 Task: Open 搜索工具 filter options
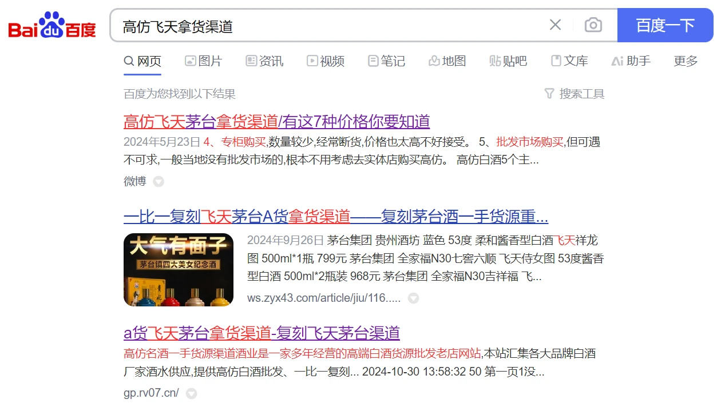(x=574, y=94)
